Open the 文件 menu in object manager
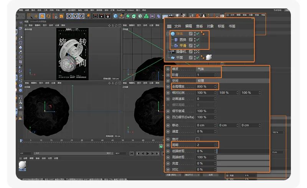The image size is (307, 188). pyautogui.click(x=178, y=26)
